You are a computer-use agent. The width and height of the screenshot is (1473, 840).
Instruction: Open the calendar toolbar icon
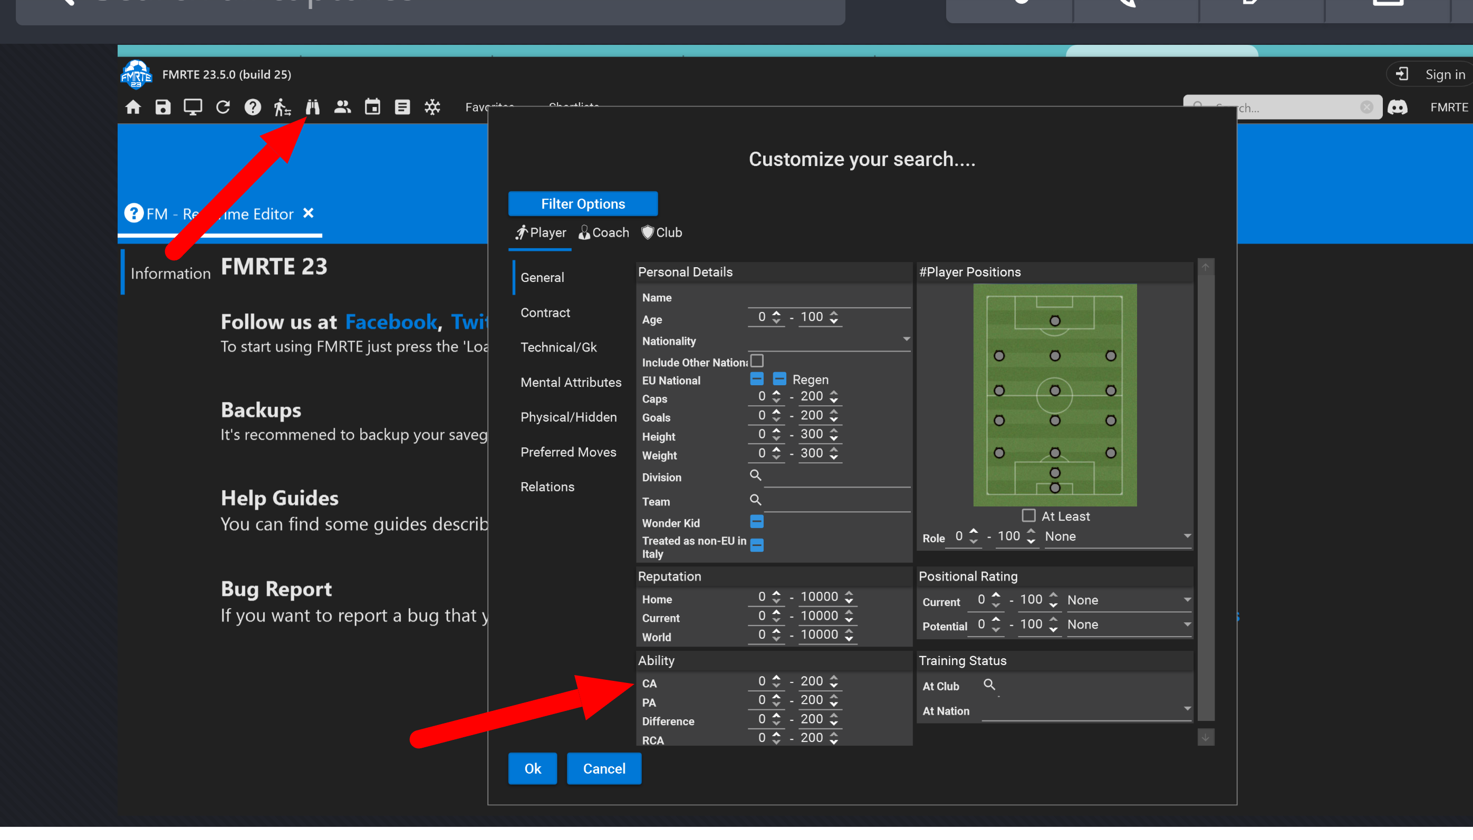pyautogui.click(x=372, y=108)
